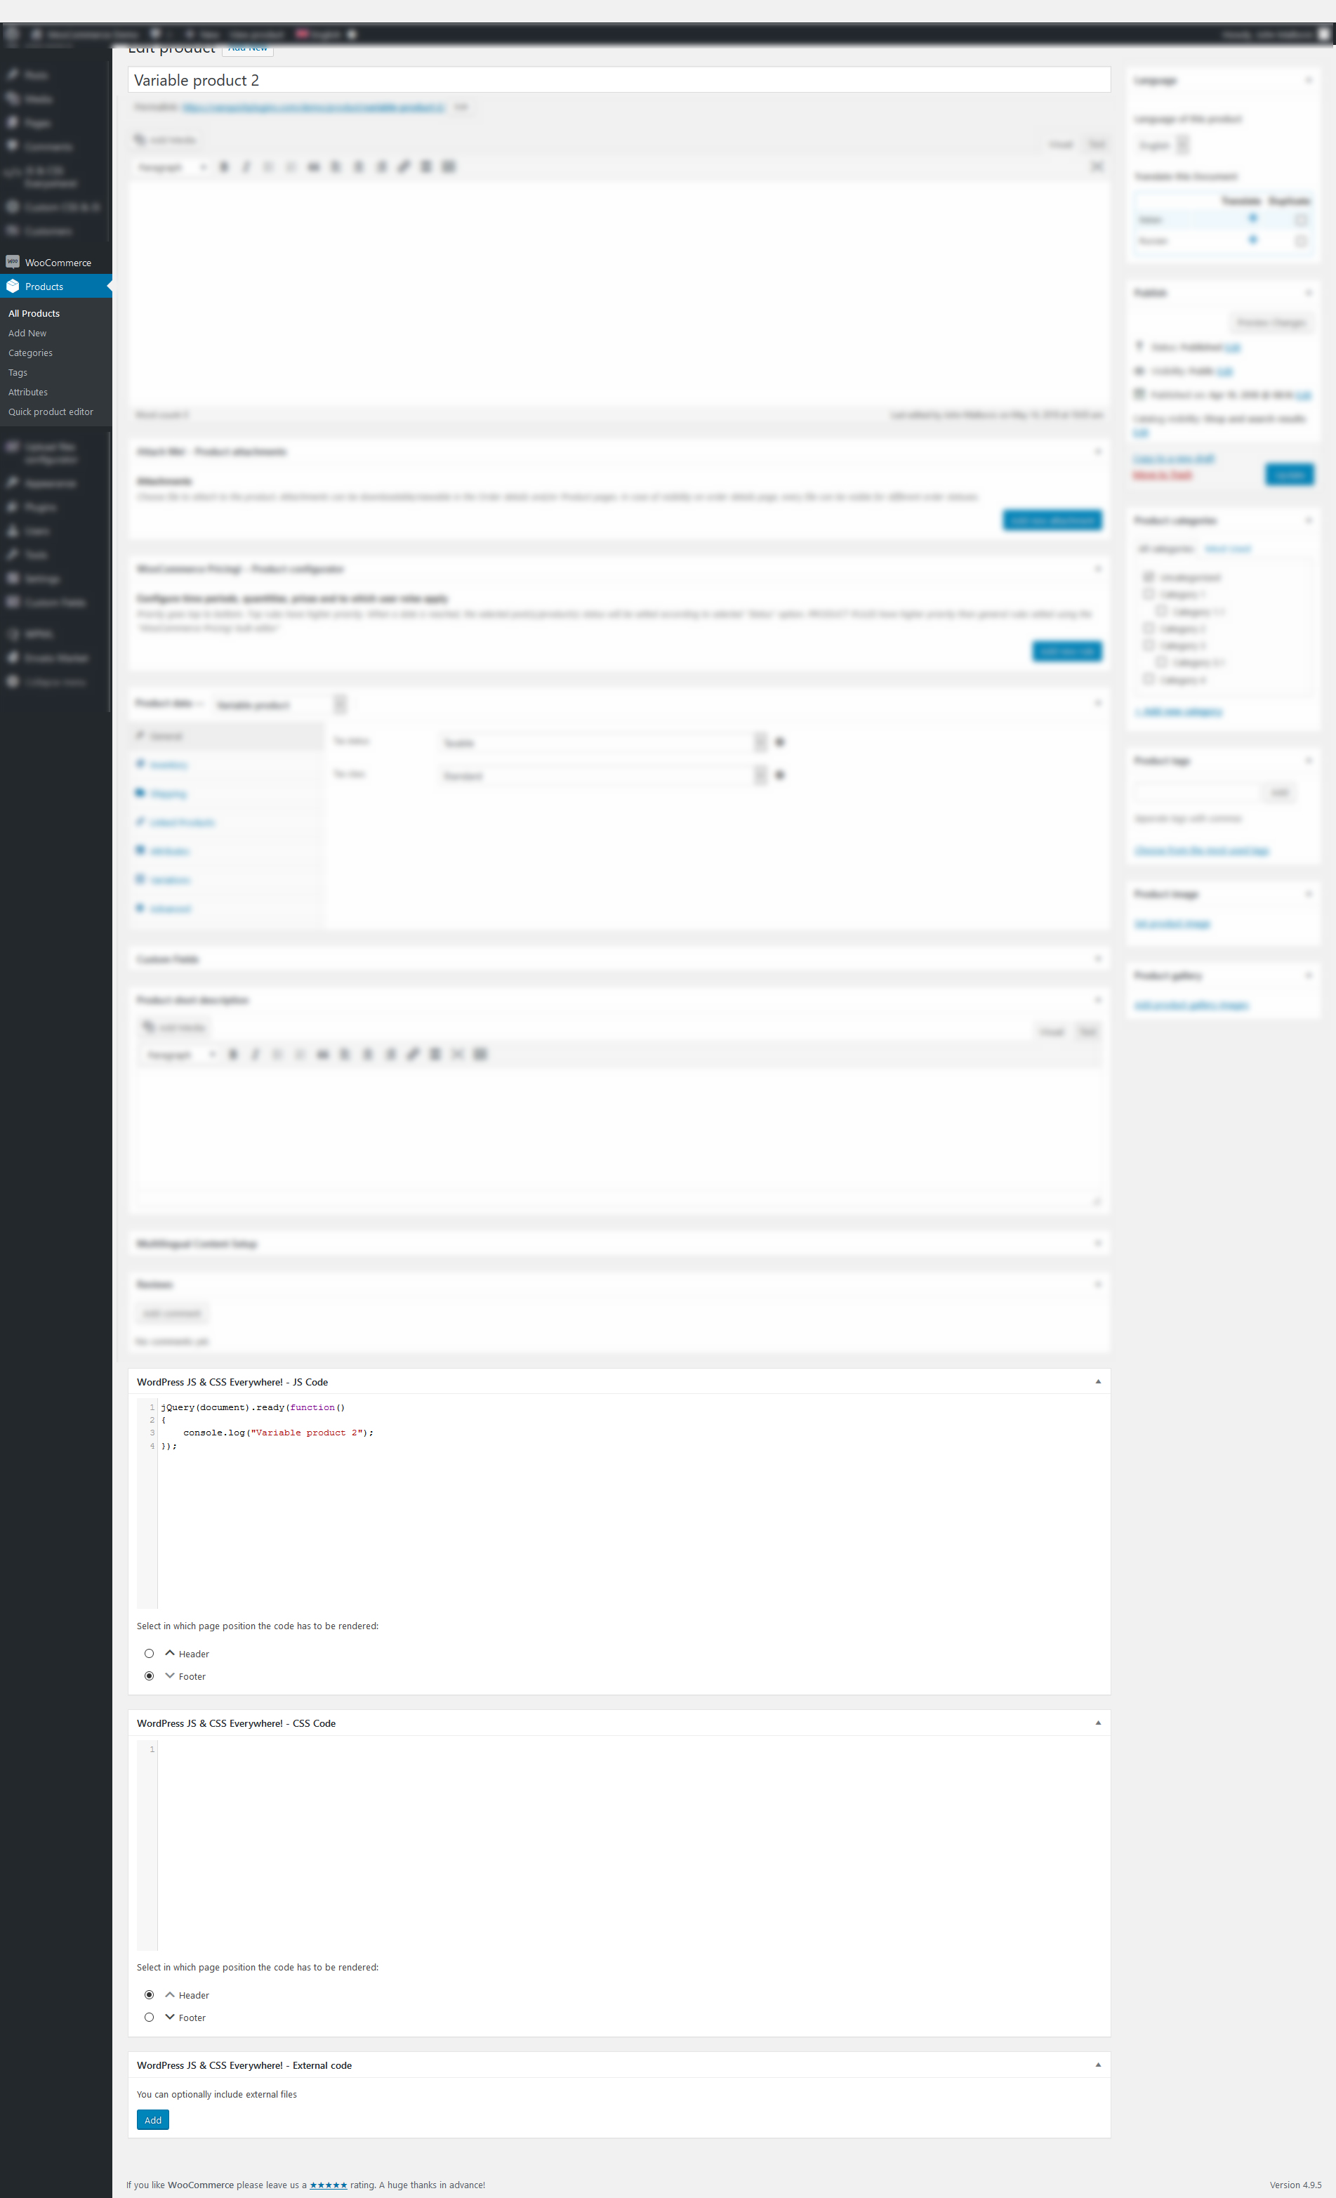Select Header radio in JS Code panel

pos(149,1653)
